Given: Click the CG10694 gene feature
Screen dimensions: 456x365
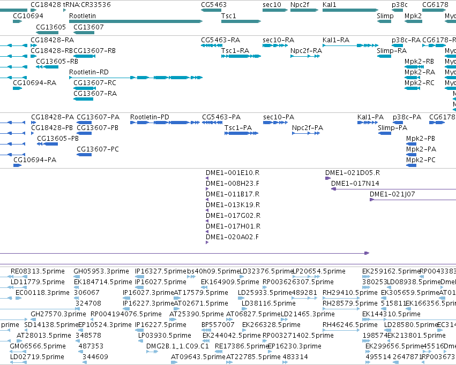Looking at the screenshot, I should [18, 21].
